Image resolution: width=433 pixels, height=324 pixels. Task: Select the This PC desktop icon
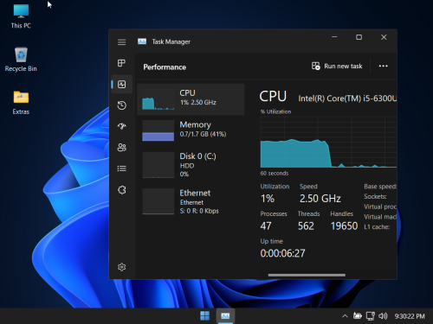[21, 16]
